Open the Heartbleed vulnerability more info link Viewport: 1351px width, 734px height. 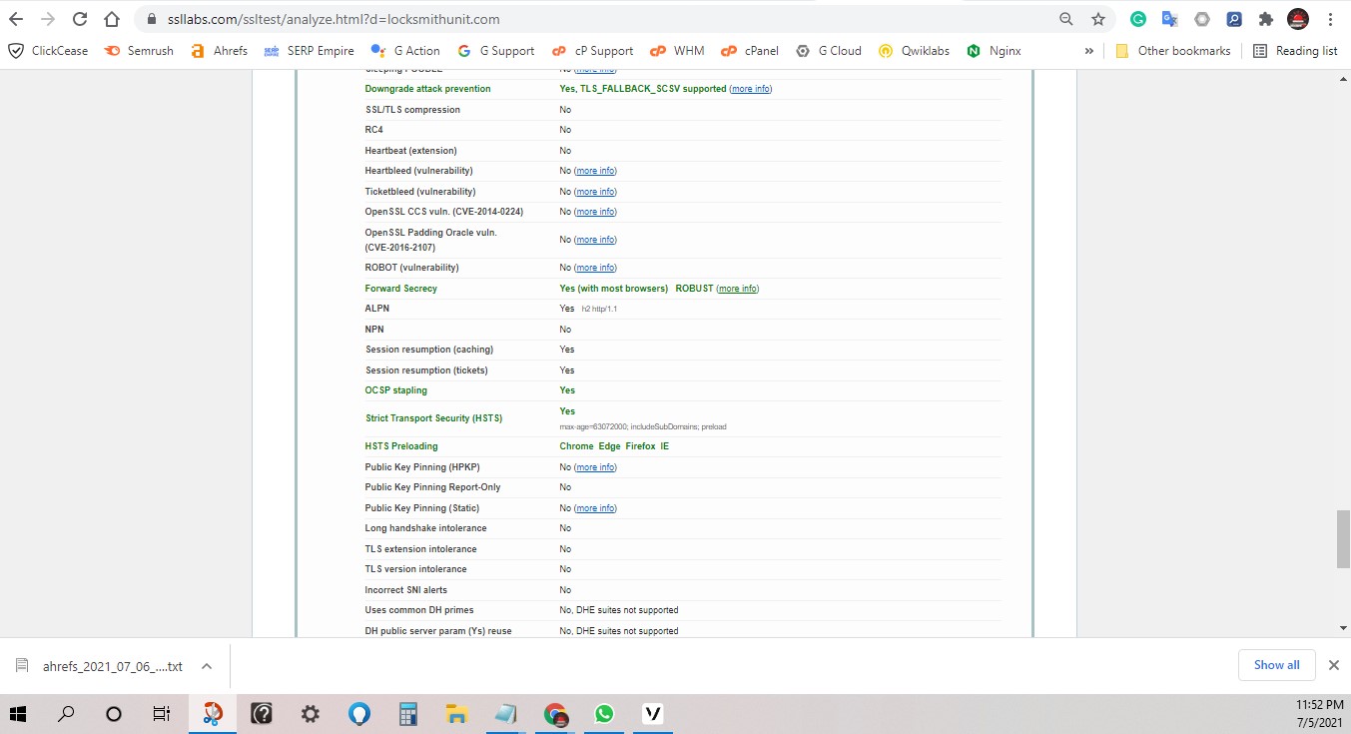pos(595,170)
